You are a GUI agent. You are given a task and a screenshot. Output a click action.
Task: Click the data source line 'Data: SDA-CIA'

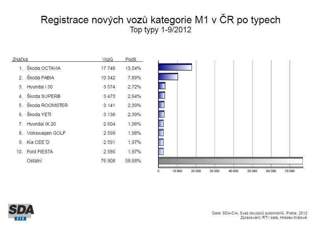(x=259, y=213)
